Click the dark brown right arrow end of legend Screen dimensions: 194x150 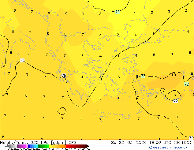pos(88,146)
